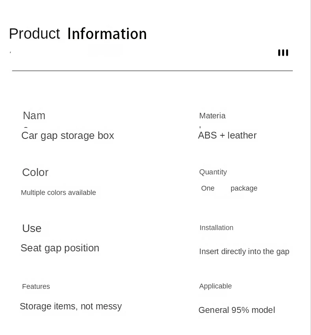
Task: Click Storage items, not messy text
Action: click(71, 306)
